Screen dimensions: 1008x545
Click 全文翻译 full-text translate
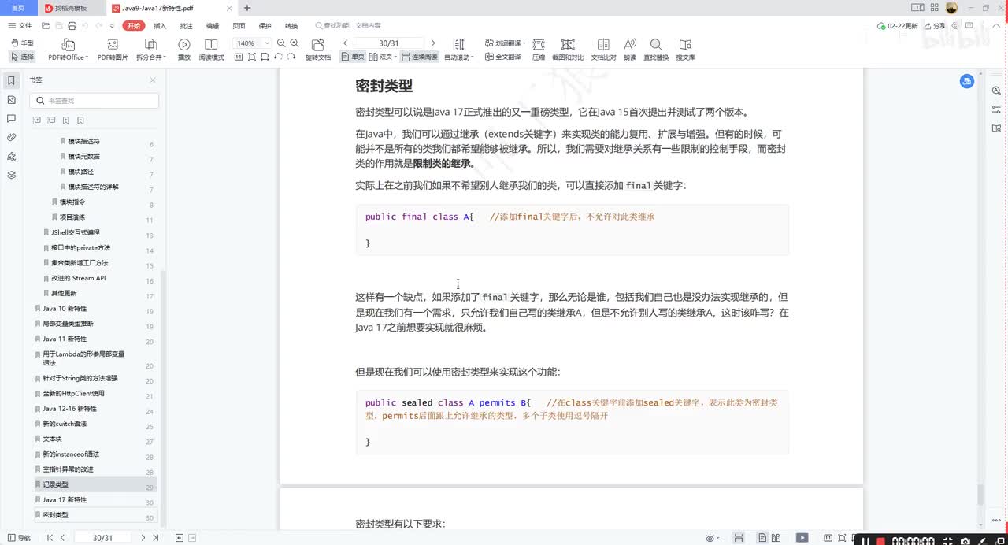coord(502,57)
